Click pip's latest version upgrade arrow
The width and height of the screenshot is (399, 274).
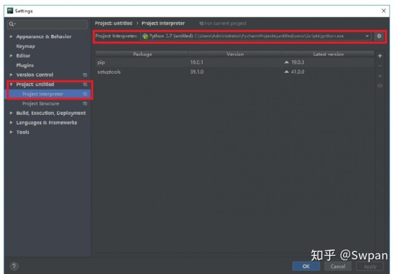(287, 62)
